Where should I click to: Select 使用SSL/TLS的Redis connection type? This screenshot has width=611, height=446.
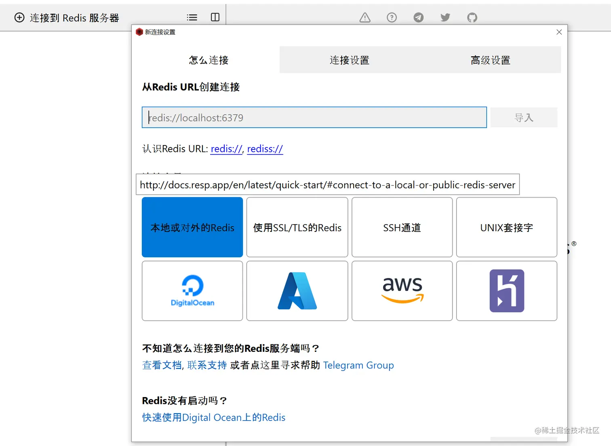tap(297, 227)
